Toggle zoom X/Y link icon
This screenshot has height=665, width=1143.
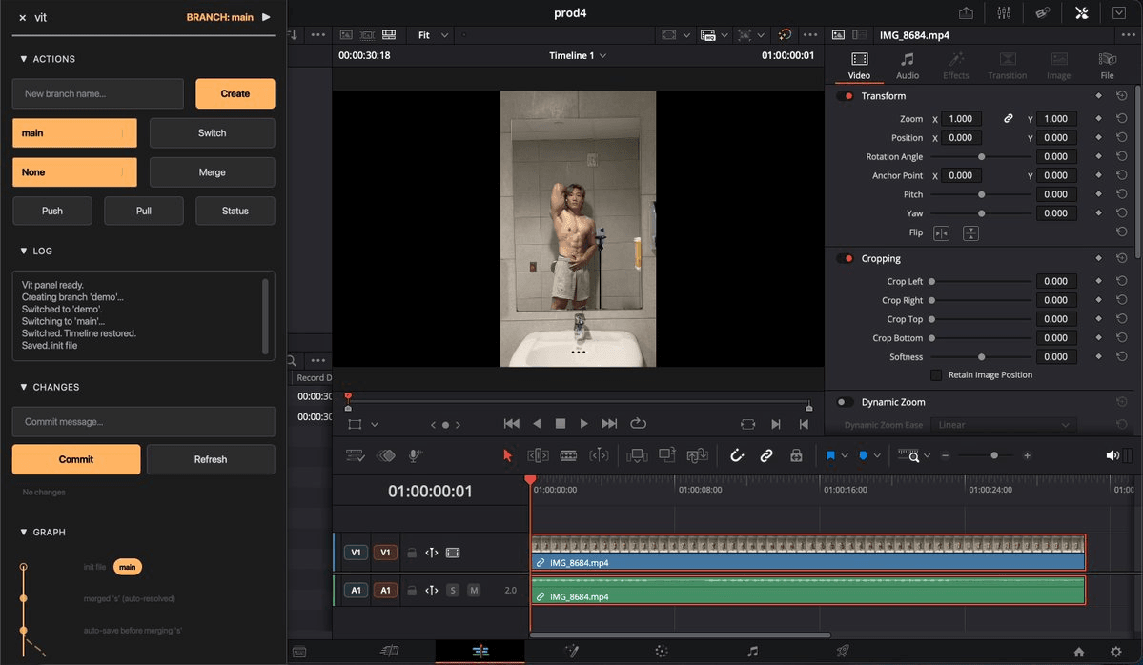1009,118
